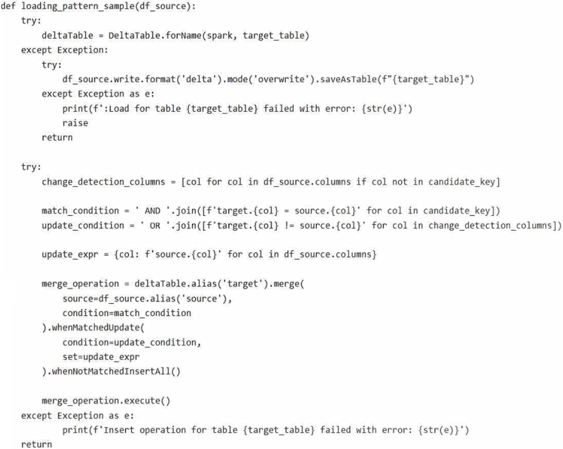Click 'Insert operation for table' print statement

(x=266, y=430)
